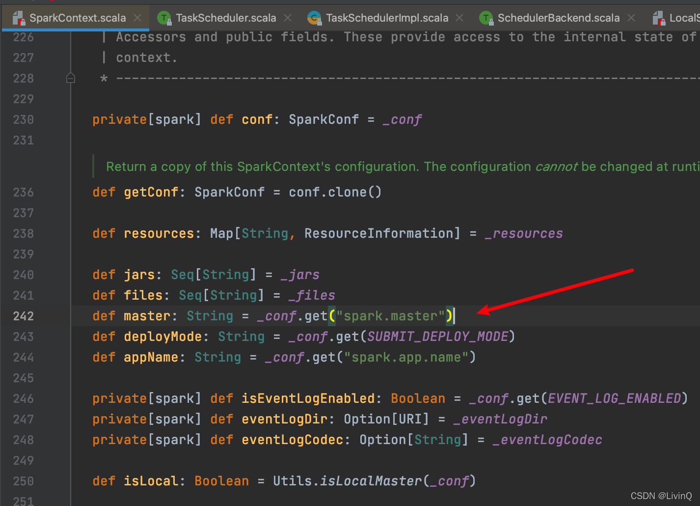
Task: Click line number 230 in the gutter
Action: click(x=24, y=119)
